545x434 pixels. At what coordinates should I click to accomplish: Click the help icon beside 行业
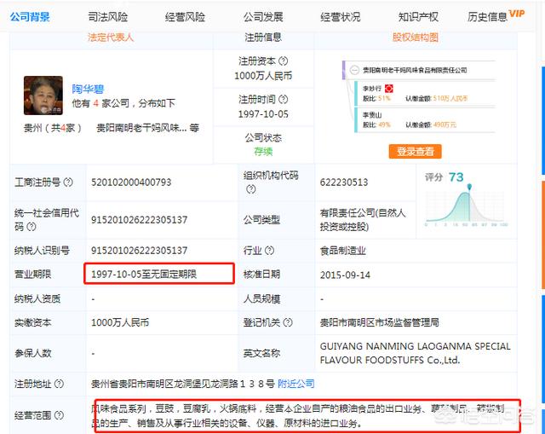coord(269,250)
